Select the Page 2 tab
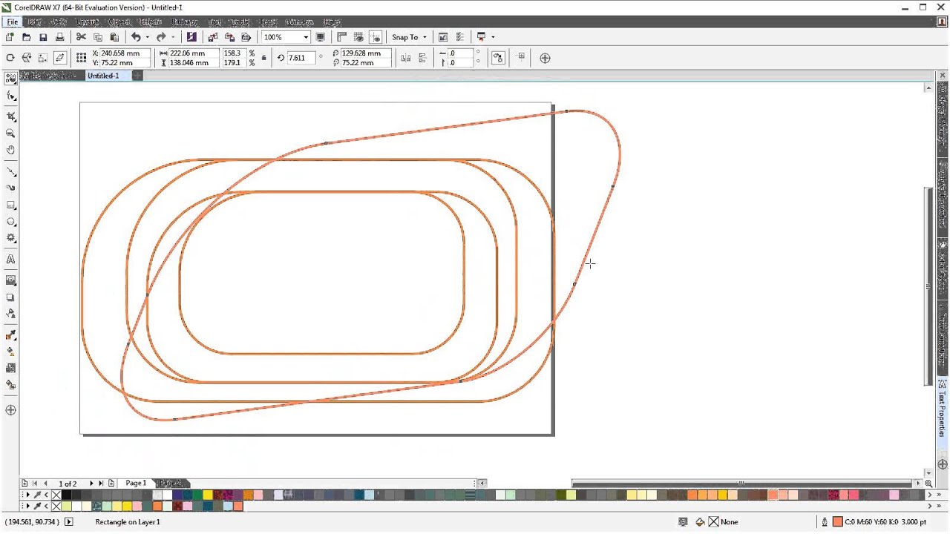 click(x=170, y=484)
